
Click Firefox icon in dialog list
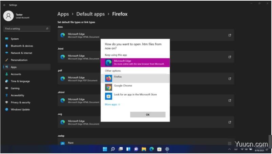[x=109, y=78]
